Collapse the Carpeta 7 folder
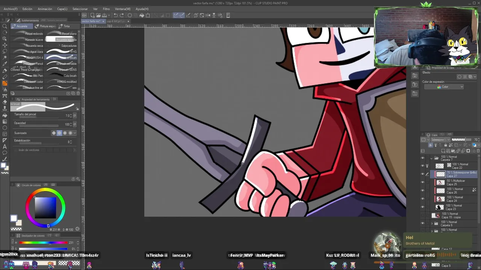The width and height of the screenshot is (481, 270). pyautogui.click(x=431, y=158)
